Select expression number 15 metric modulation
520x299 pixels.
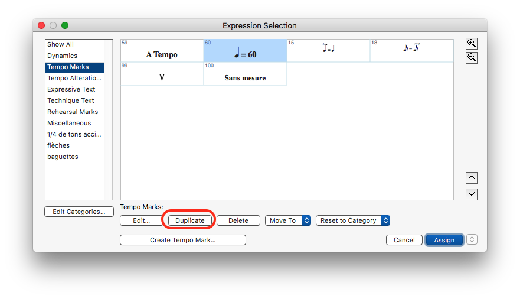[328, 50]
